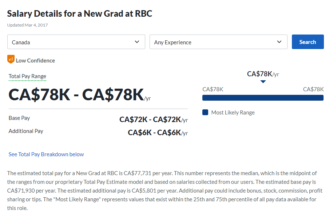Click the triangle marker above the range bar
This screenshot has width=329, height=214.
[263, 82]
